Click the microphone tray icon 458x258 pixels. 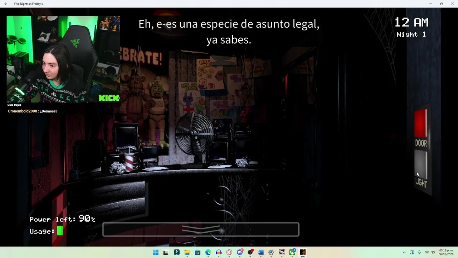419,252
